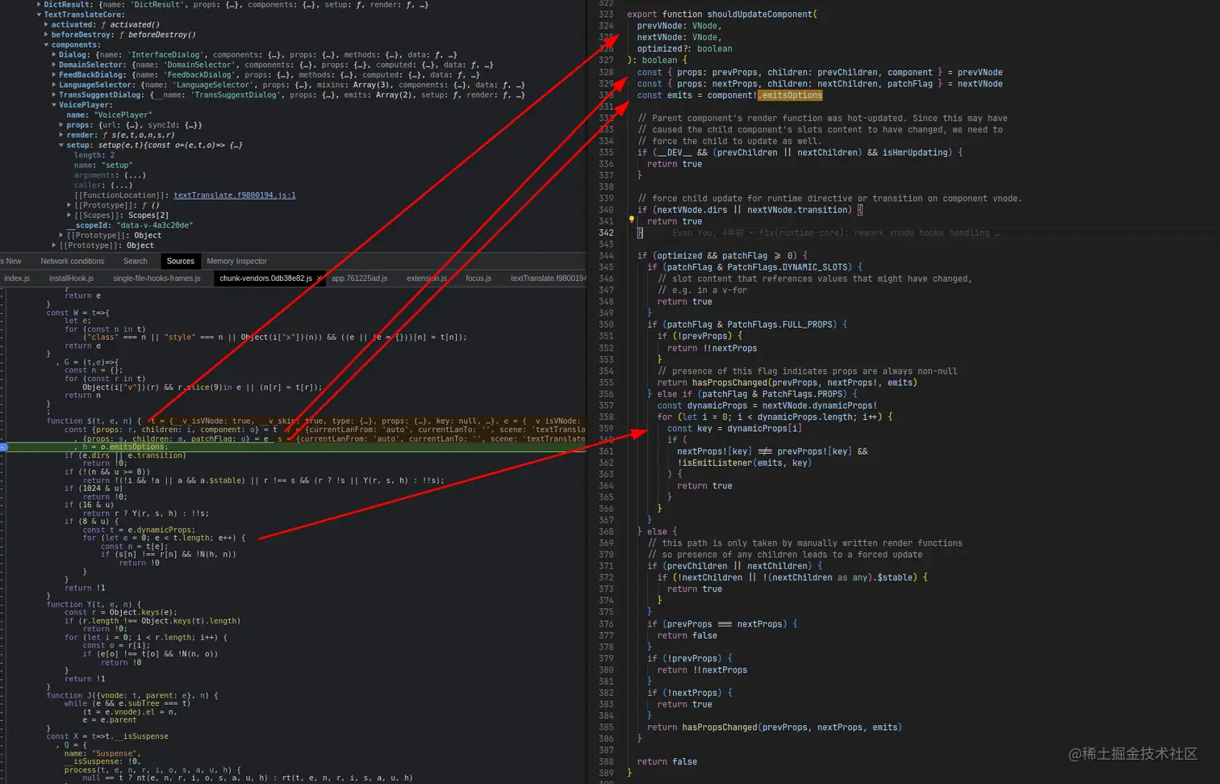
Task: Click line number 323 in the editor gutter
Action: point(606,15)
